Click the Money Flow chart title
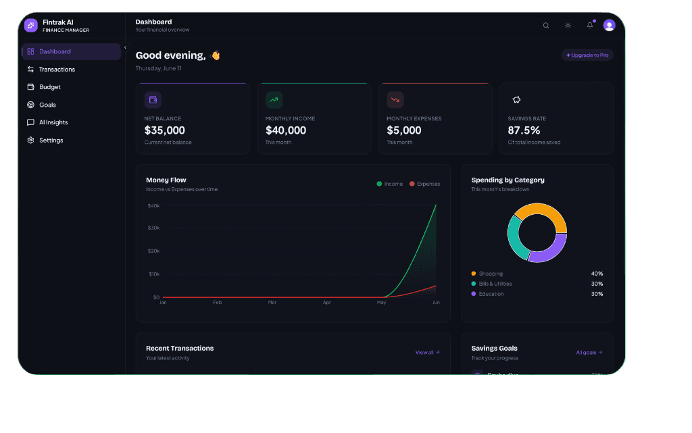The width and height of the screenshot is (692, 433). click(x=166, y=180)
